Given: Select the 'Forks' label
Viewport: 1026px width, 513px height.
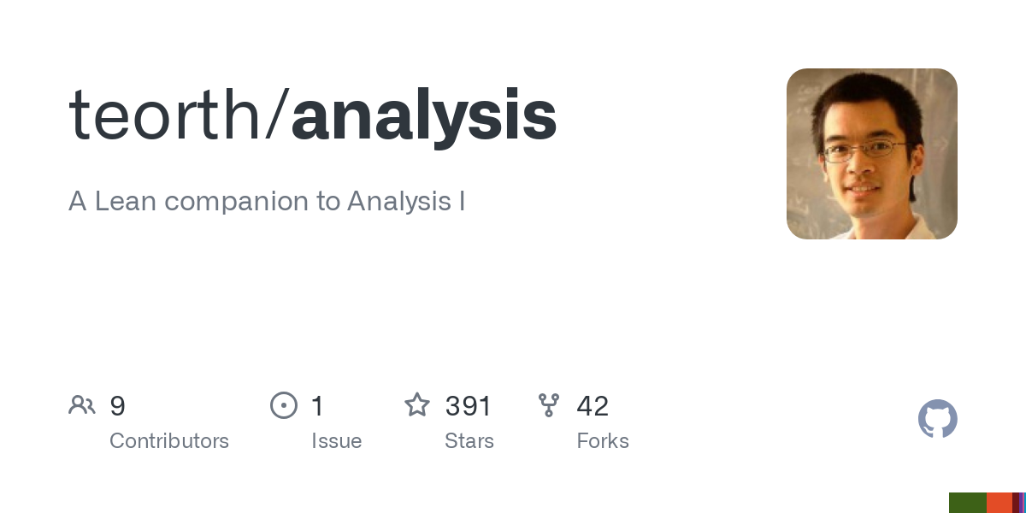Looking at the screenshot, I should (603, 441).
